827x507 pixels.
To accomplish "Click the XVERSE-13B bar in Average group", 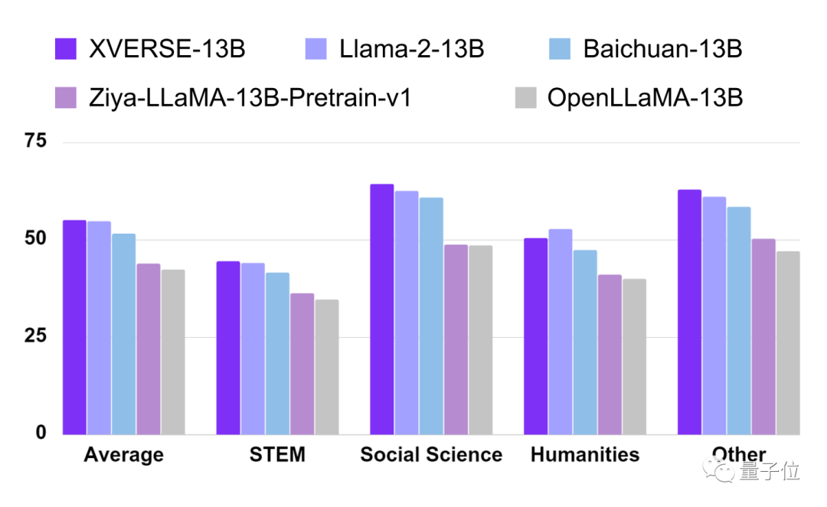I will (74, 327).
